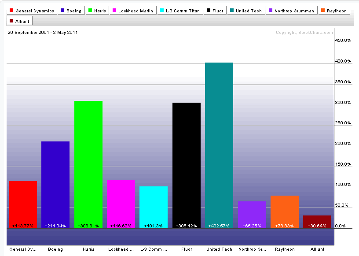Click the +305.12% value label
This screenshot has height=256, width=359.
pos(186,226)
